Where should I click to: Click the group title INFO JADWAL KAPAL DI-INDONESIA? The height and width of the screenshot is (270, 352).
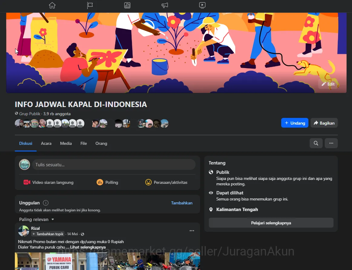point(81,104)
